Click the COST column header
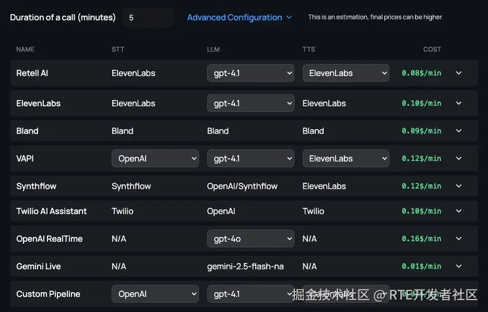The height and width of the screenshot is (312, 488). point(432,49)
